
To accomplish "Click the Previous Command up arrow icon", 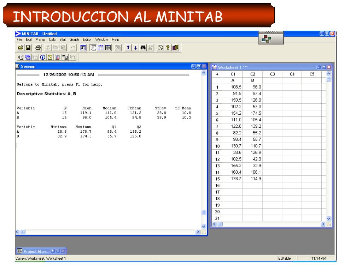I will coord(128,48).
